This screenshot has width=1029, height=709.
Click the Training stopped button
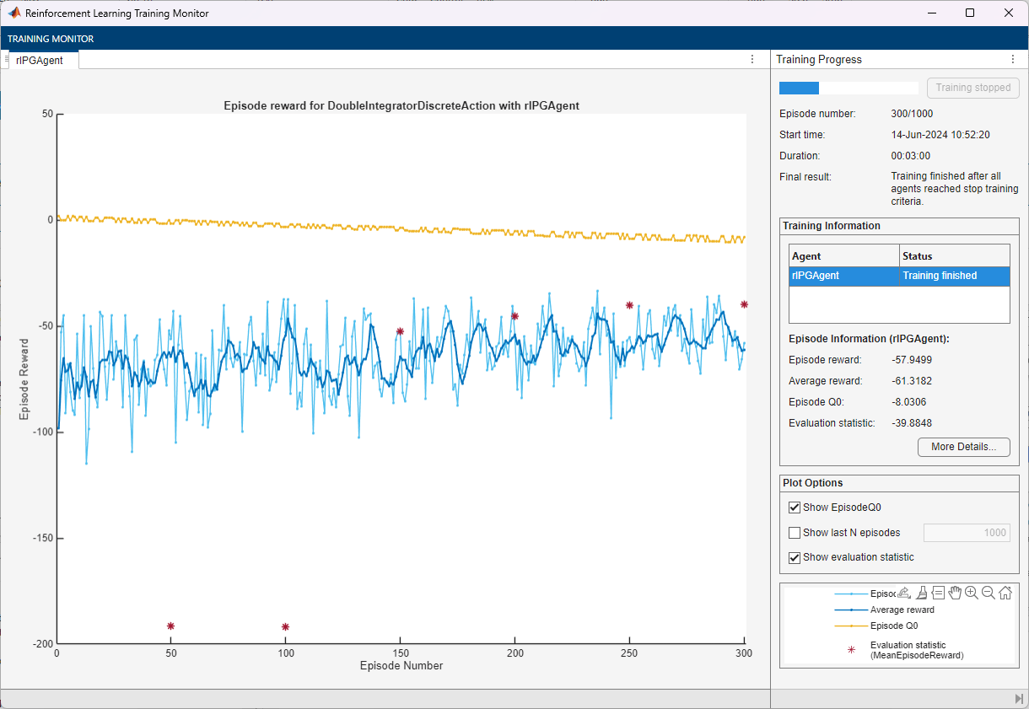pyautogui.click(x=972, y=88)
